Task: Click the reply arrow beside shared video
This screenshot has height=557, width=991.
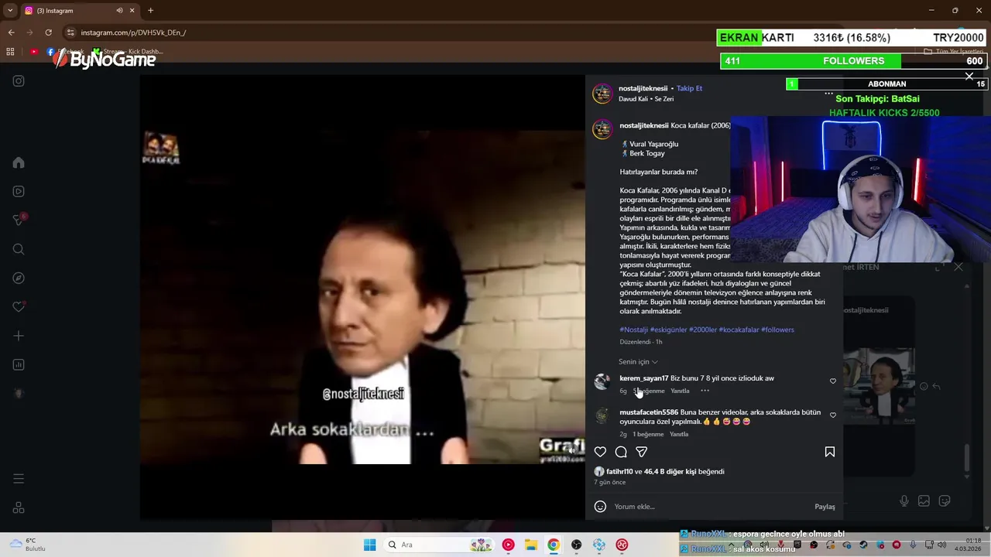Action: click(x=936, y=386)
